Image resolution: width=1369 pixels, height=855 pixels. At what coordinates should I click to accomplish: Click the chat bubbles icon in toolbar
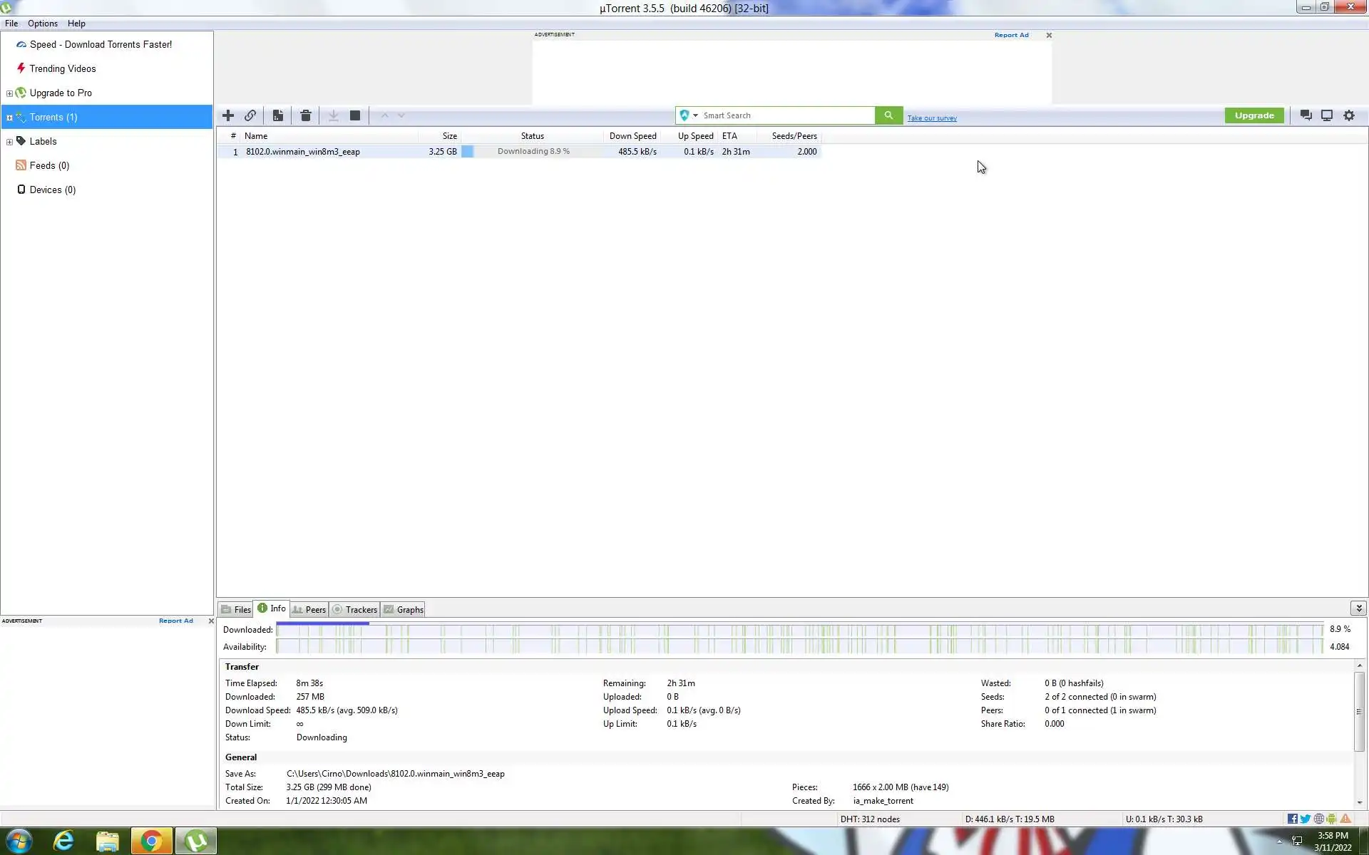pyautogui.click(x=1306, y=115)
